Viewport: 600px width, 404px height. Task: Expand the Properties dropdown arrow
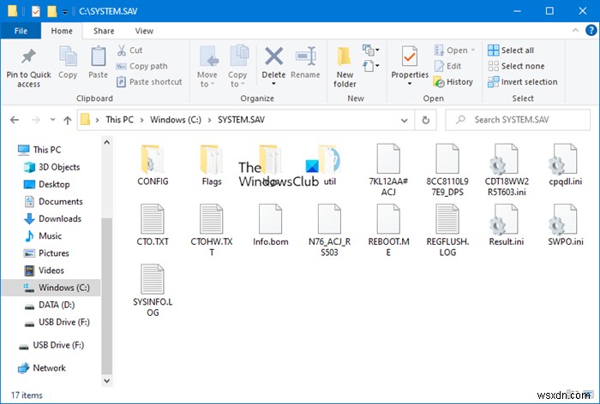tap(410, 83)
